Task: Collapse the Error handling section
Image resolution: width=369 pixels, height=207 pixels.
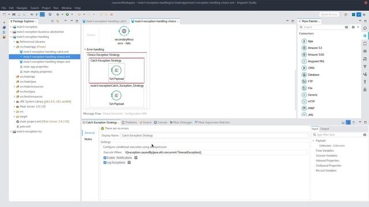Action: point(85,49)
